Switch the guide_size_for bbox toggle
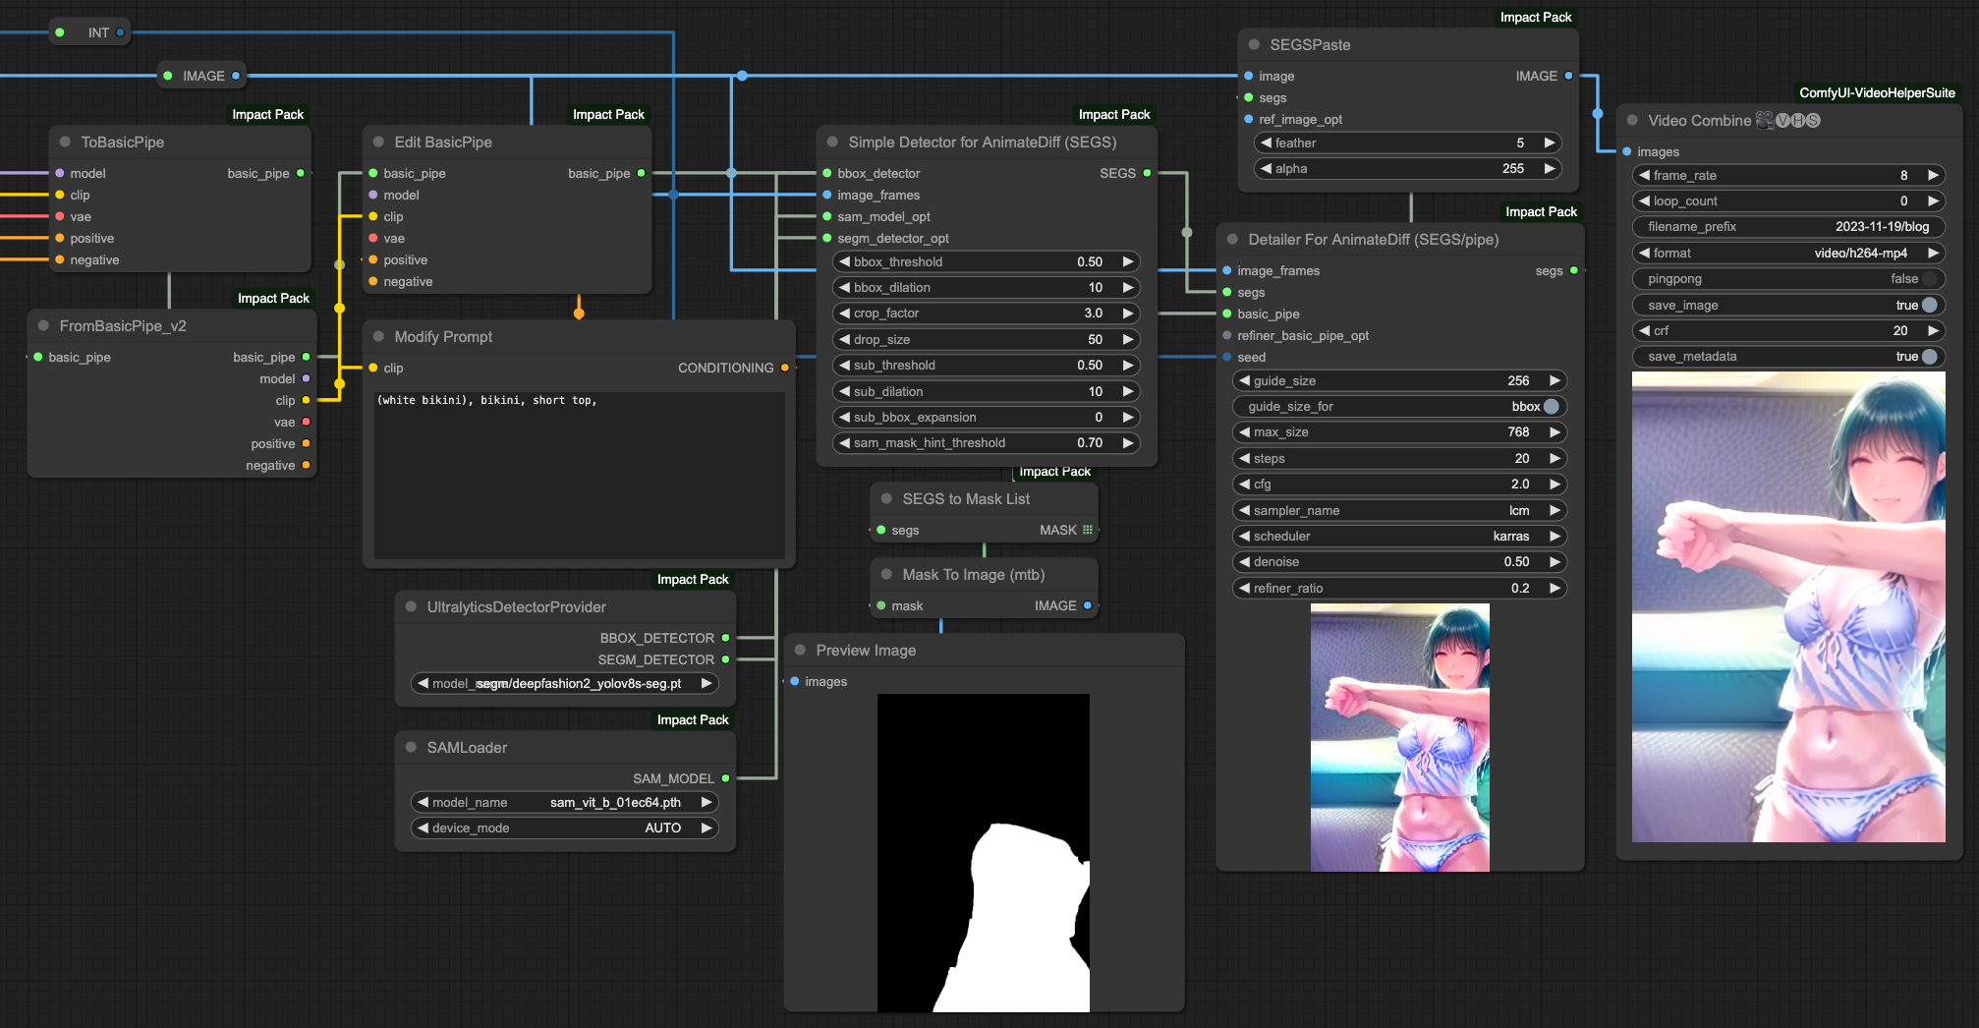Image resolution: width=1979 pixels, height=1028 pixels. (1399, 407)
